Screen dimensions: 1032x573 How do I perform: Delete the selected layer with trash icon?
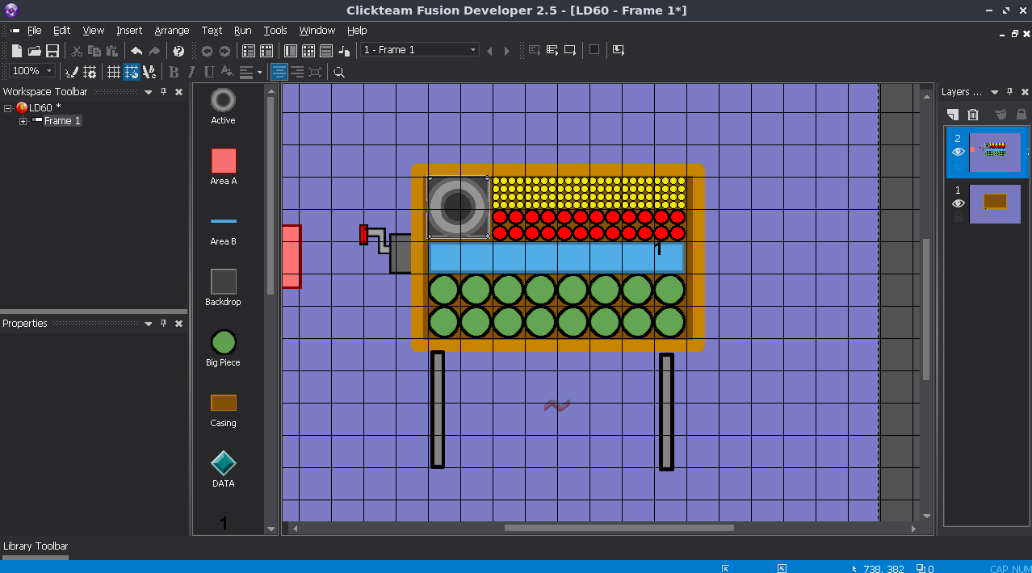click(x=973, y=115)
